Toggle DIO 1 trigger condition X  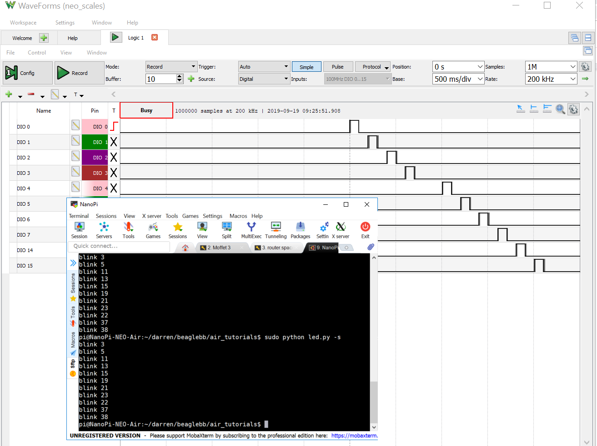[114, 142]
